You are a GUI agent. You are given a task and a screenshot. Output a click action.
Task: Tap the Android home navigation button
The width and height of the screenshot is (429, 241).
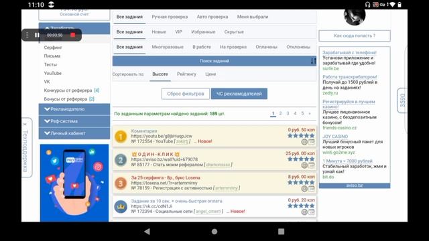[x=214, y=232]
